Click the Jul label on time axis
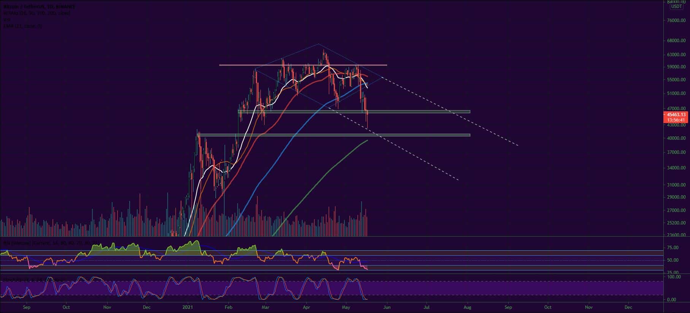The image size is (690, 313). [427, 307]
